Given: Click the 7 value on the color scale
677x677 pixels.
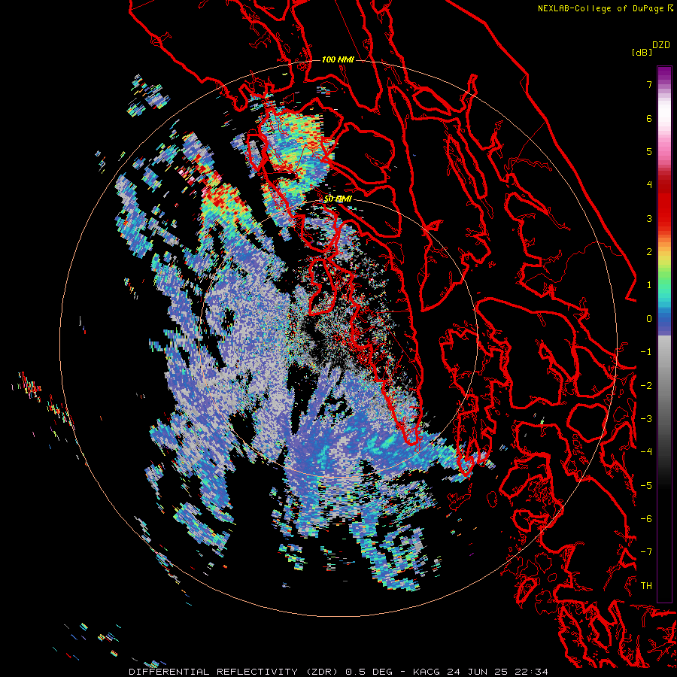Looking at the screenshot, I should pos(649,84).
